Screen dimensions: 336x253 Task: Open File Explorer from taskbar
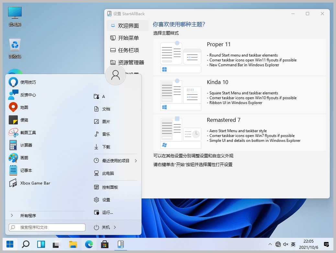73,244
